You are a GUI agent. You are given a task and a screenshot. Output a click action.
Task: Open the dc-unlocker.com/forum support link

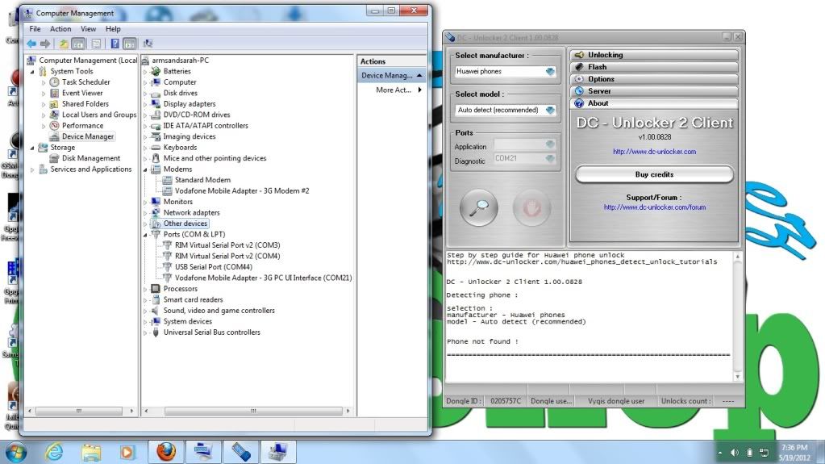pyautogui.click(x=654, y=207)
